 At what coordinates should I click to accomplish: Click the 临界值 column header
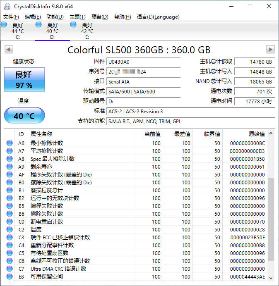(207, 134)
